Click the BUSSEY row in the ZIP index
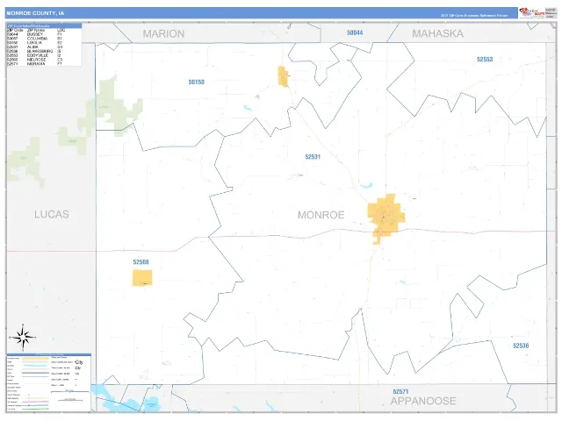Image resolution: width=562 pixels, height=421 pixels. (x=34, y=34)
